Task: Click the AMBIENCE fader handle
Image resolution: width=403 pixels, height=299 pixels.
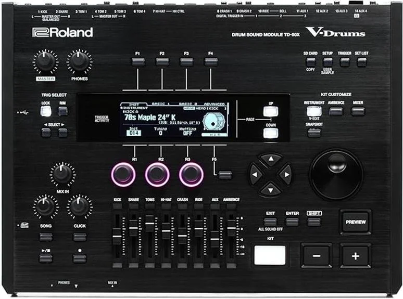Action: (x=231, y=228)
